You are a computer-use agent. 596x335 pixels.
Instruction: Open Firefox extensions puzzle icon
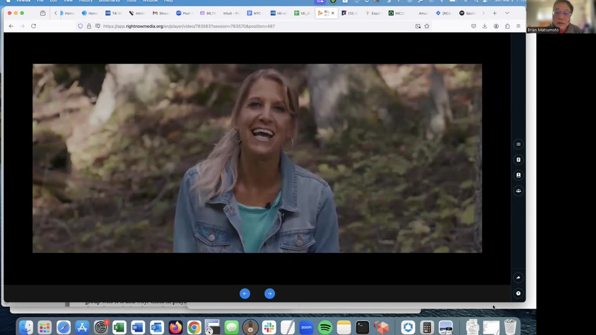(x=507, y=26)
